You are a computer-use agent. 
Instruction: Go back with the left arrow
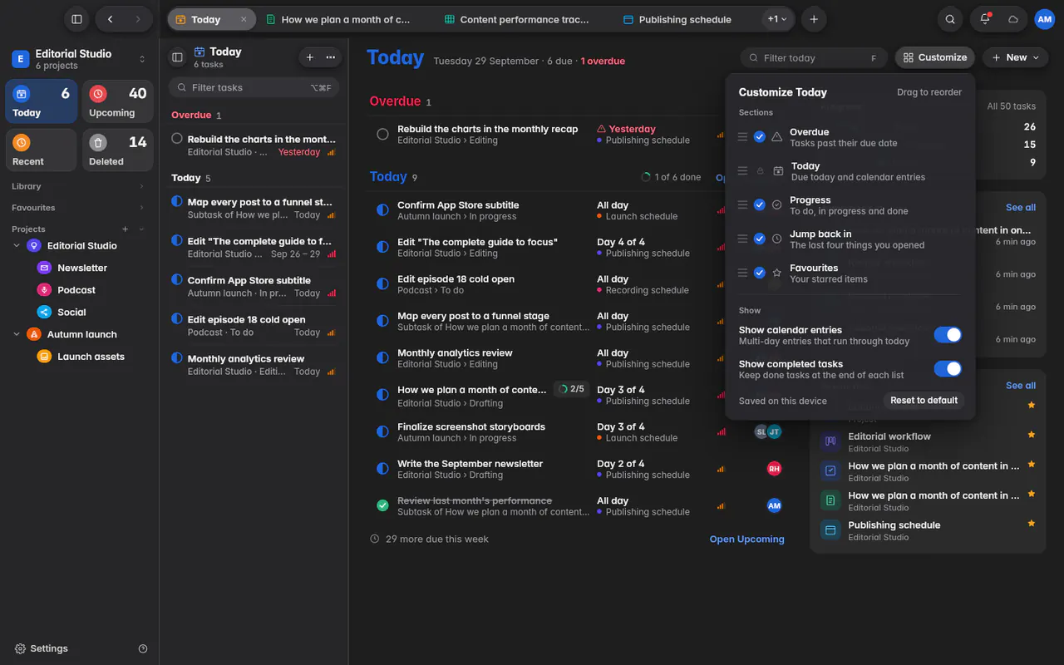pyautogui.click(x=110, y=19)
